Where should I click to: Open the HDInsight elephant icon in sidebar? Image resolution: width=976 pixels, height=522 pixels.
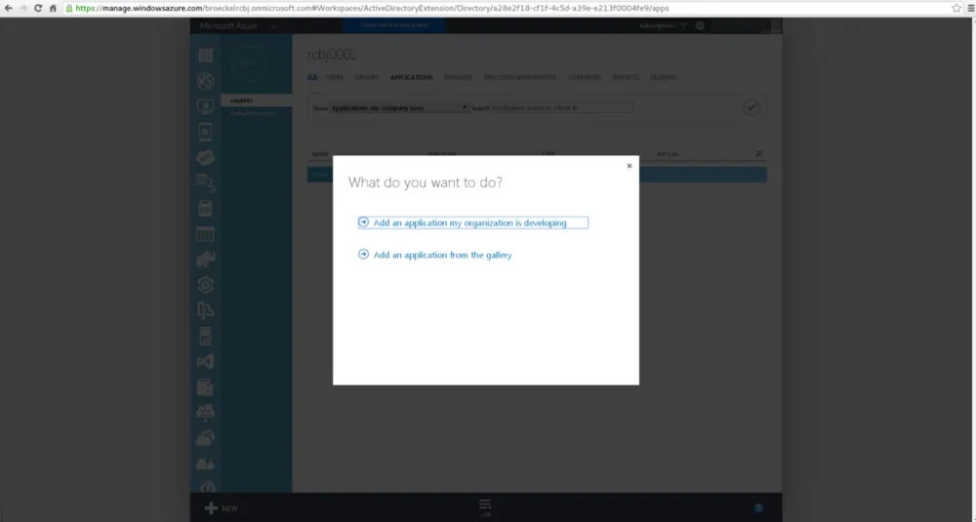pos(205,260)
